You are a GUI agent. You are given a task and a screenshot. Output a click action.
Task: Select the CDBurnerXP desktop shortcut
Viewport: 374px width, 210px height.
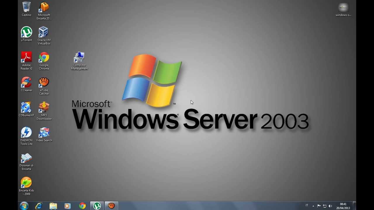(26, 109)
